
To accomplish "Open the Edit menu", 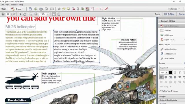I will pos(2,5).
